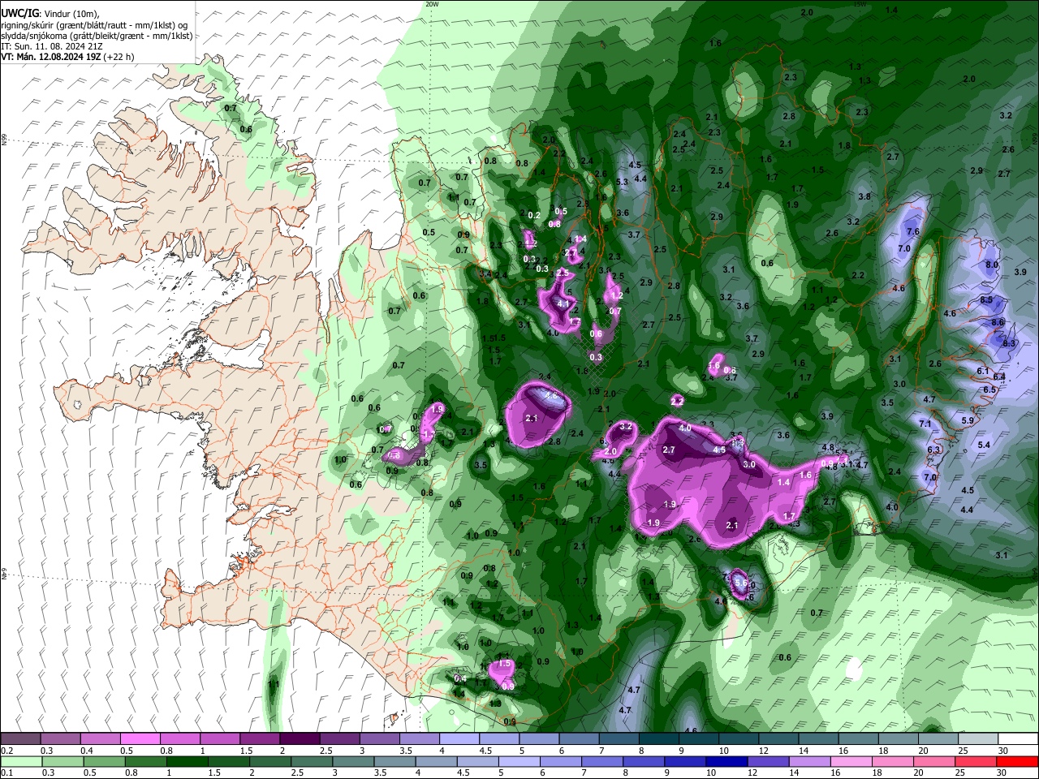Viewport: 1039px width, 779px height.
Task: Click the 7.1 value in the southeast
Action: (x=925, y=424)
